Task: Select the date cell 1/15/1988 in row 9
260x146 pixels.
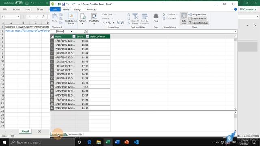Action: 65,74
